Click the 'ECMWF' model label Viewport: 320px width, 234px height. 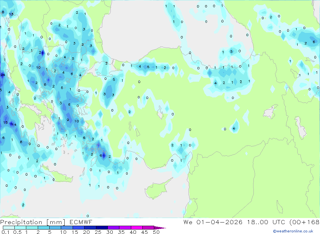81,222
